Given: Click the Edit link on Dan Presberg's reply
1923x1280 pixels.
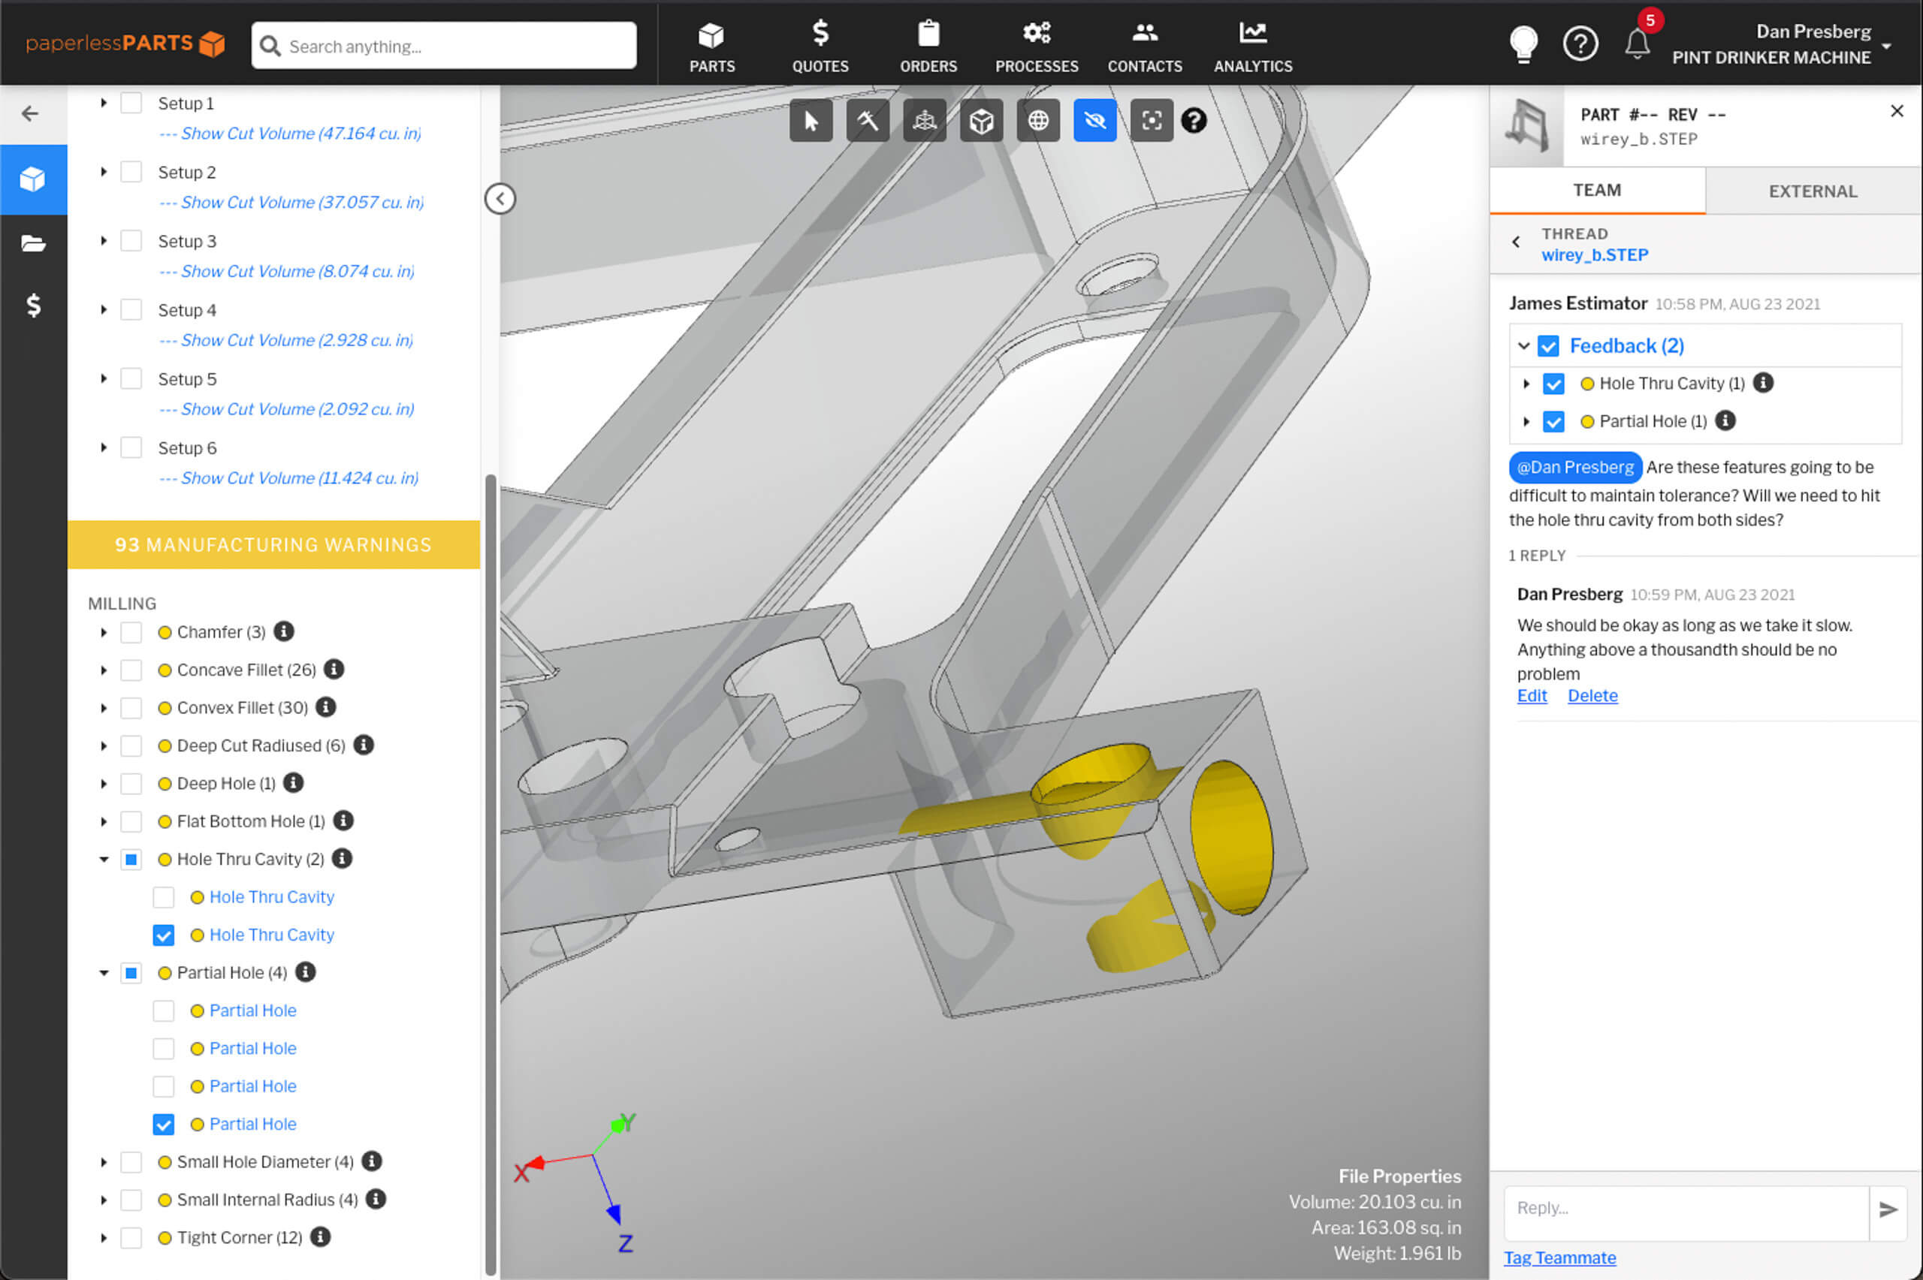Looking at the screenshot, I should click(1531, 694).
